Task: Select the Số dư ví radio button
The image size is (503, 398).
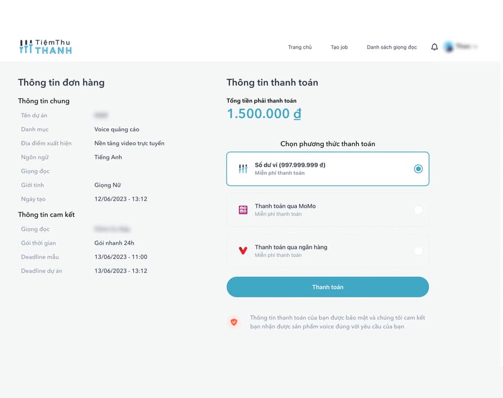Action: pos(418,169)
